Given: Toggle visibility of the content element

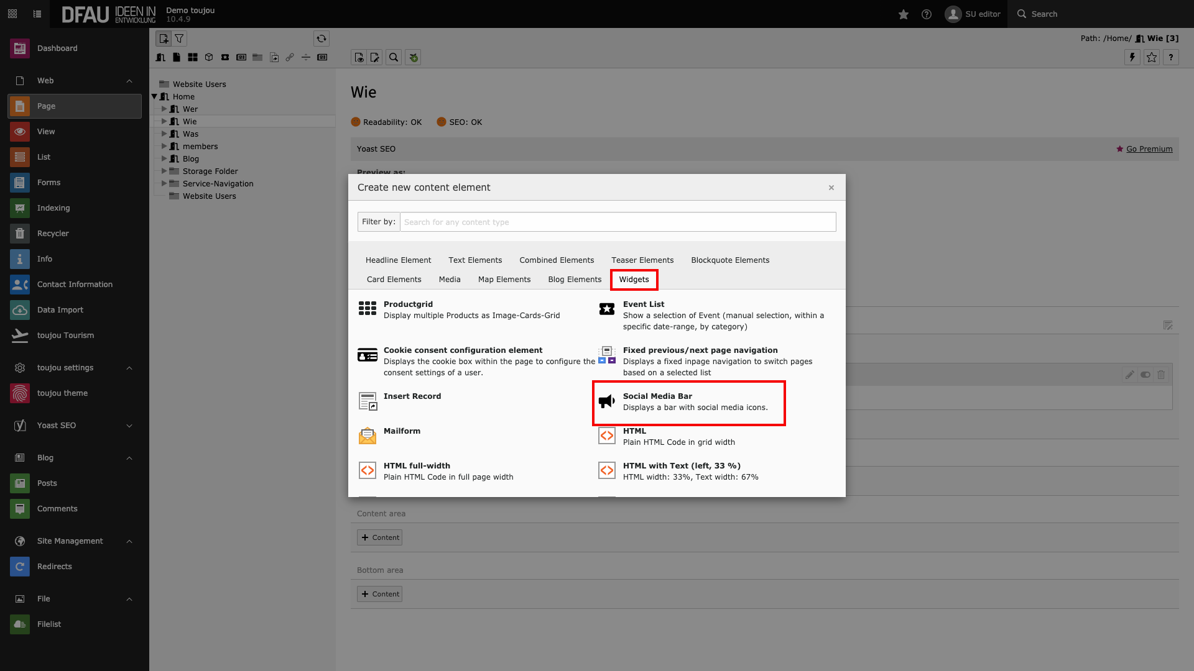Looking at the screenshot, I should click(1145, 375).
